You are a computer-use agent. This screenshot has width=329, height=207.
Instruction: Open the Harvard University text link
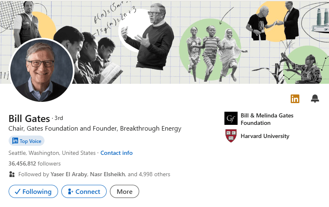[x=265, y=136]
